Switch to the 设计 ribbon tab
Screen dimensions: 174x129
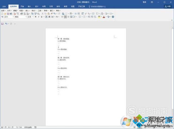37,7
